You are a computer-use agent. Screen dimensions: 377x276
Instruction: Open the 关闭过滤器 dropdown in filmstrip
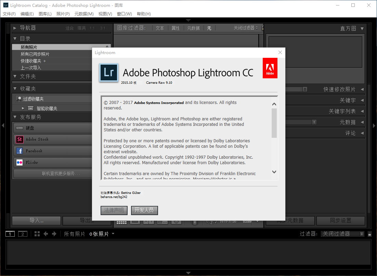[x=343, y=234]
